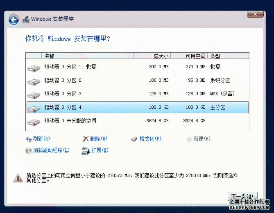The height and width of the screenshot is (213, 274).
Task: Click the 所选分区上的可用空间 warning message
Action: (132, 178)
